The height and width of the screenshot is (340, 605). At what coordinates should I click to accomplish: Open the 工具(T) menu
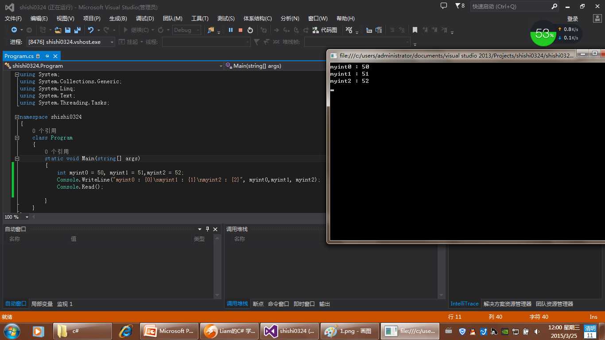tap(200, 19)
